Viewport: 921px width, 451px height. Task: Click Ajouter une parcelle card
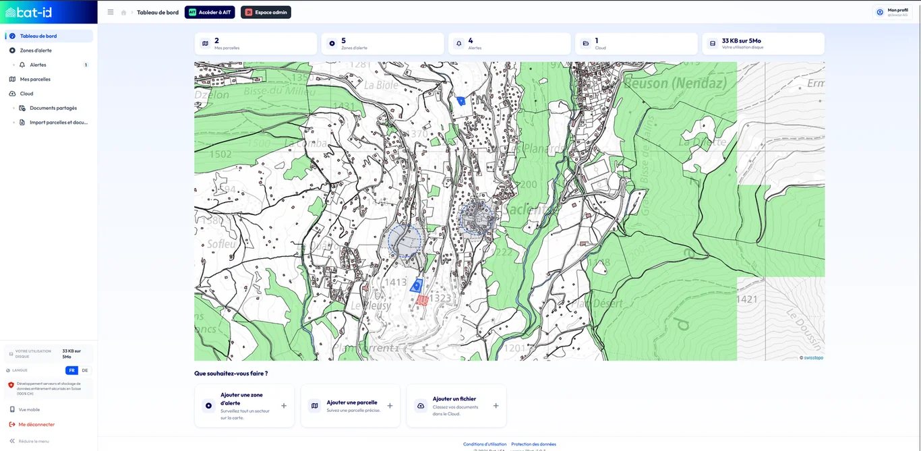(x=350, y=406)
